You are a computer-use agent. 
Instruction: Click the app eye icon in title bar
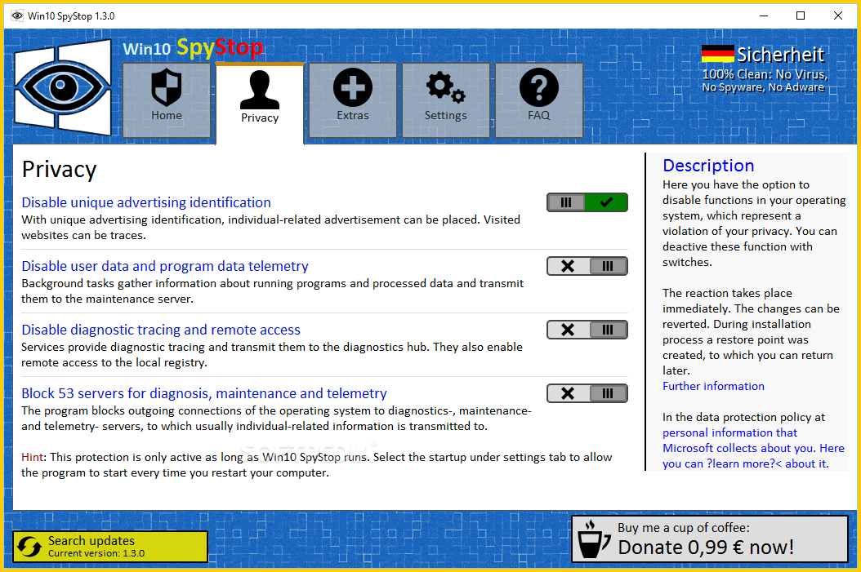point(17,16)
